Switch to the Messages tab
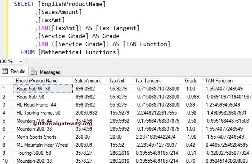The image size is (252, 164). [45, 72]
